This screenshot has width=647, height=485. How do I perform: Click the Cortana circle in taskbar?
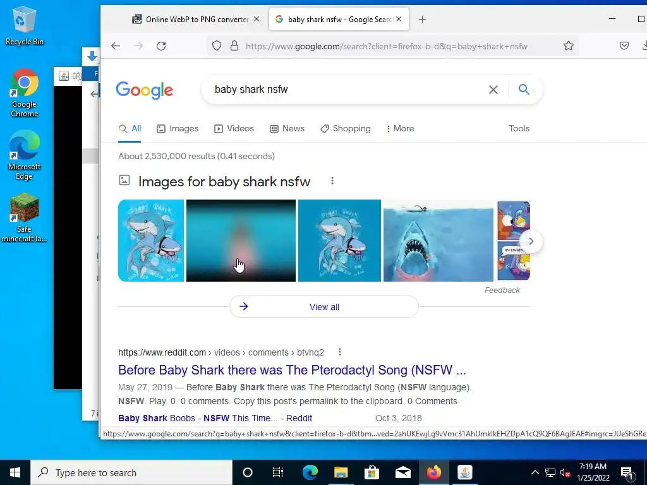pyautogui.click(x=248, y=472)
